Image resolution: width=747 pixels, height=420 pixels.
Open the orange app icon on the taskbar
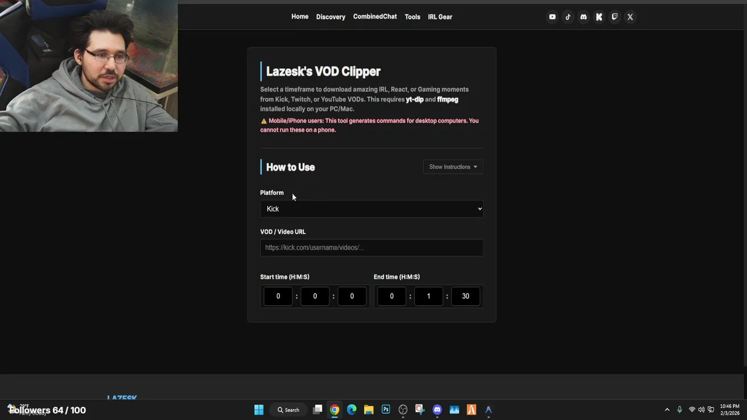(471, 409)
